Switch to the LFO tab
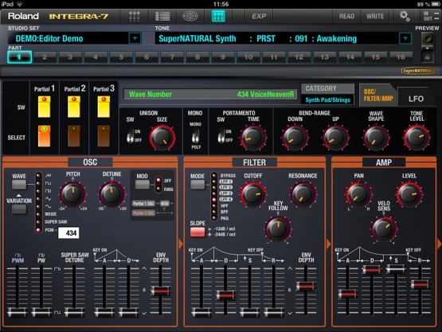This screenshot has width=442, height=332. coord(416,99)
